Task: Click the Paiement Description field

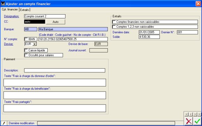Action: point(64,70)
